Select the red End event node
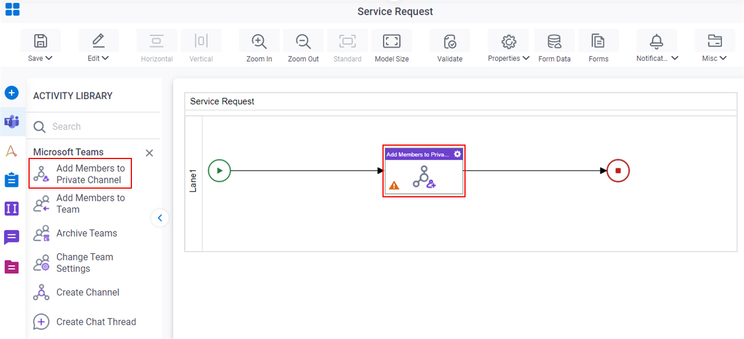Viewport: 744px width, 339px height. tap(618, 171)
